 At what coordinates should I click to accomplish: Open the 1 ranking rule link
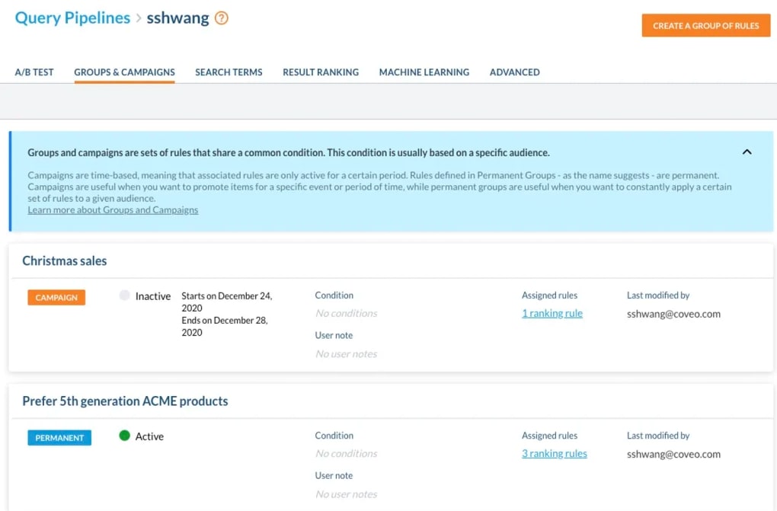pos(552,313)
